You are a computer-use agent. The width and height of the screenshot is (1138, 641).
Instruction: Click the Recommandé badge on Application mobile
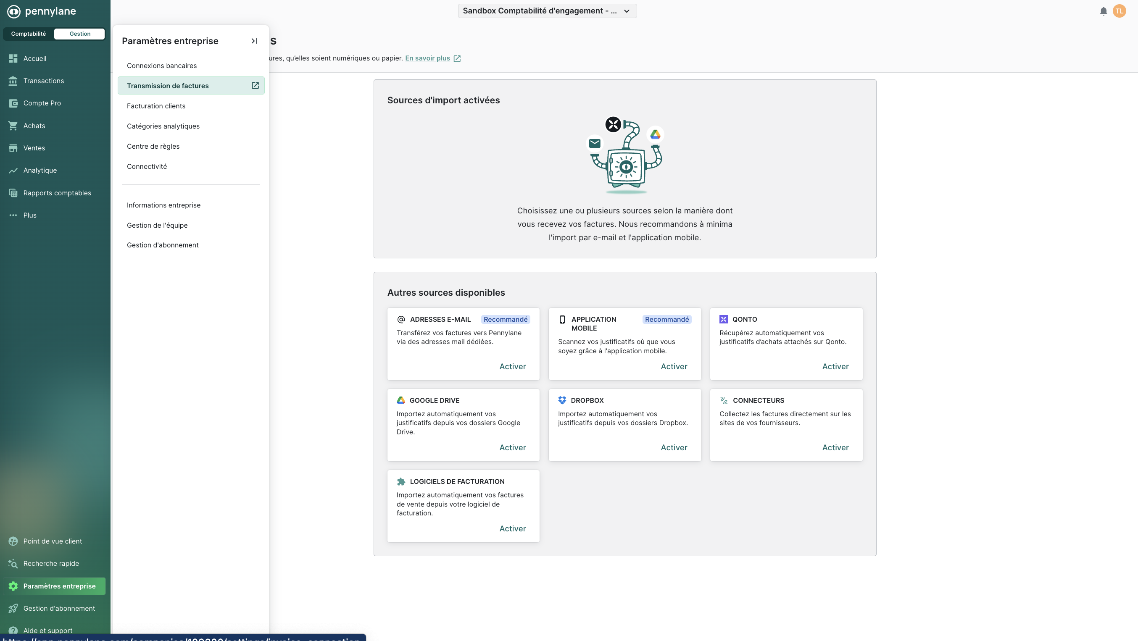(x=666, y=320)
